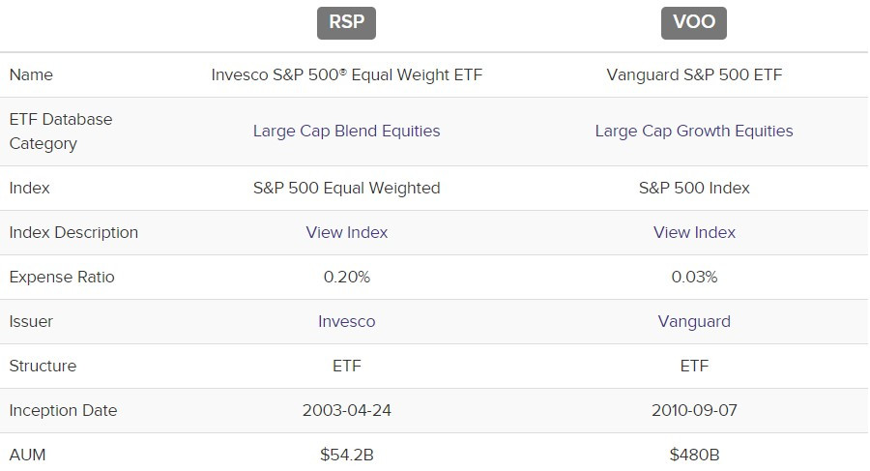Screen dimensions: 870x471
Task: Click the VOO ticker badge
Action: click(693, 22)
